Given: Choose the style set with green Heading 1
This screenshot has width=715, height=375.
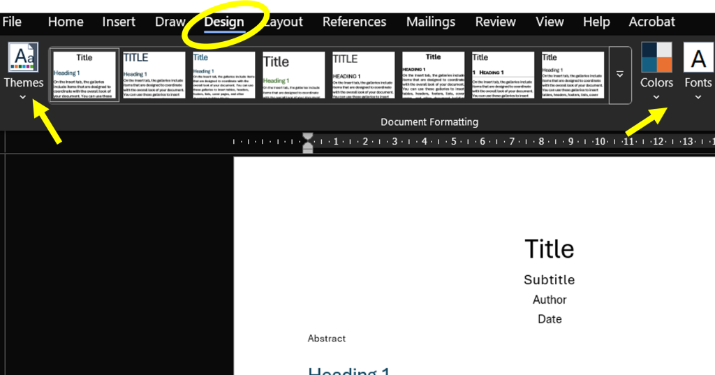Looking at the screenshot, I should 294,75.
